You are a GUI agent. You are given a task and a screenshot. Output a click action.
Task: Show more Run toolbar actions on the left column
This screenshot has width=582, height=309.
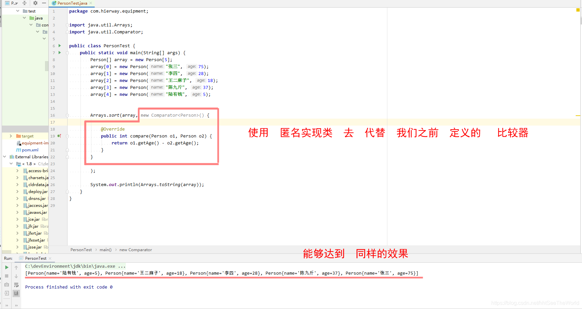point(7,306)
